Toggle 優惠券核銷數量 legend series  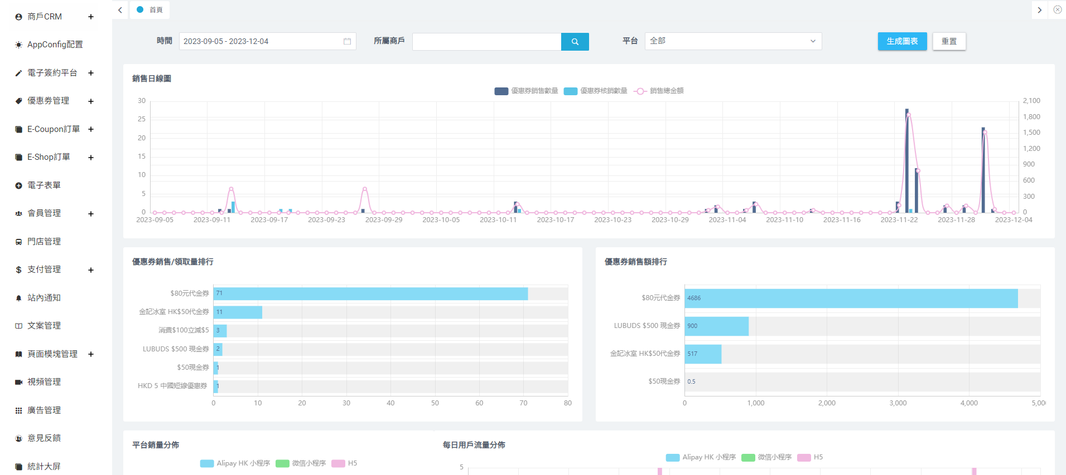coord(595,91)
